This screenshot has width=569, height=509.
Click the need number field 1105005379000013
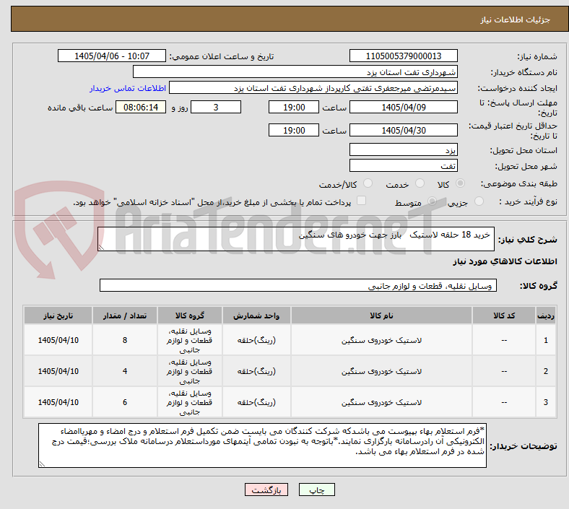tap(403, 56)
